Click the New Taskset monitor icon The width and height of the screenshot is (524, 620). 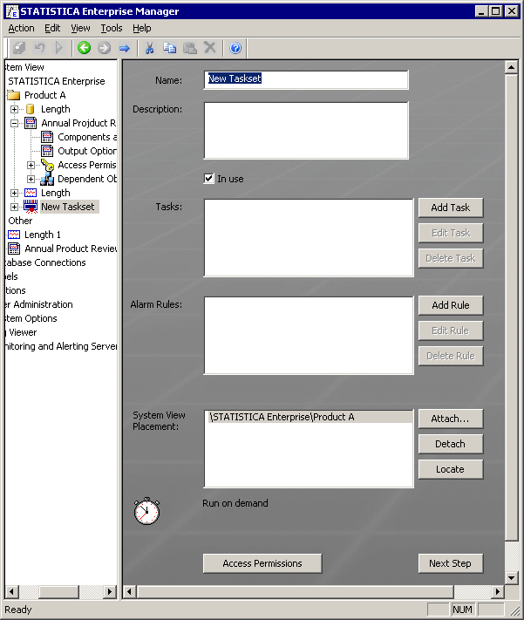point(31,207)
